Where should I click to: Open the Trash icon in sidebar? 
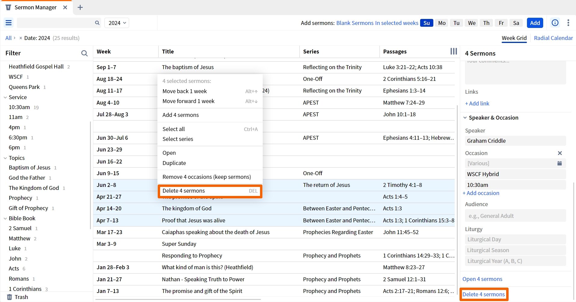coord(10,297)
